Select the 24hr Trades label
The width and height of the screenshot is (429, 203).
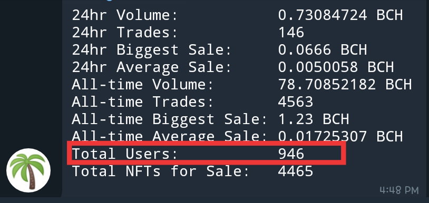pos(125,33)
